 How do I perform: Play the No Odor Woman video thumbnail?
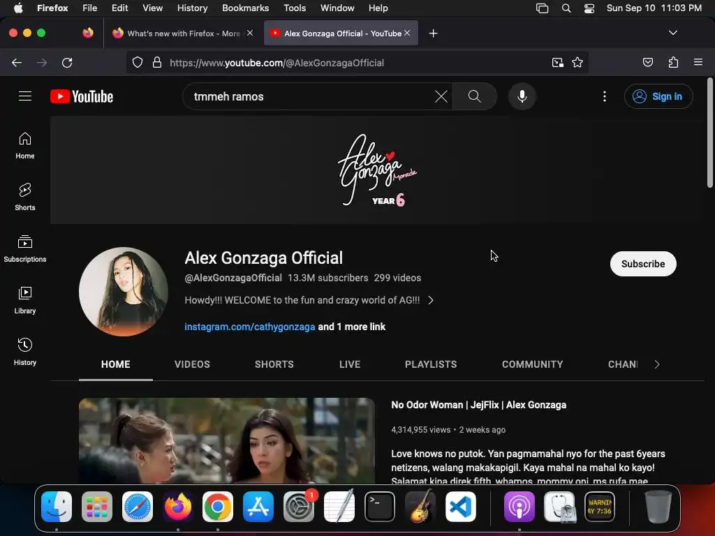click(227, 441)
